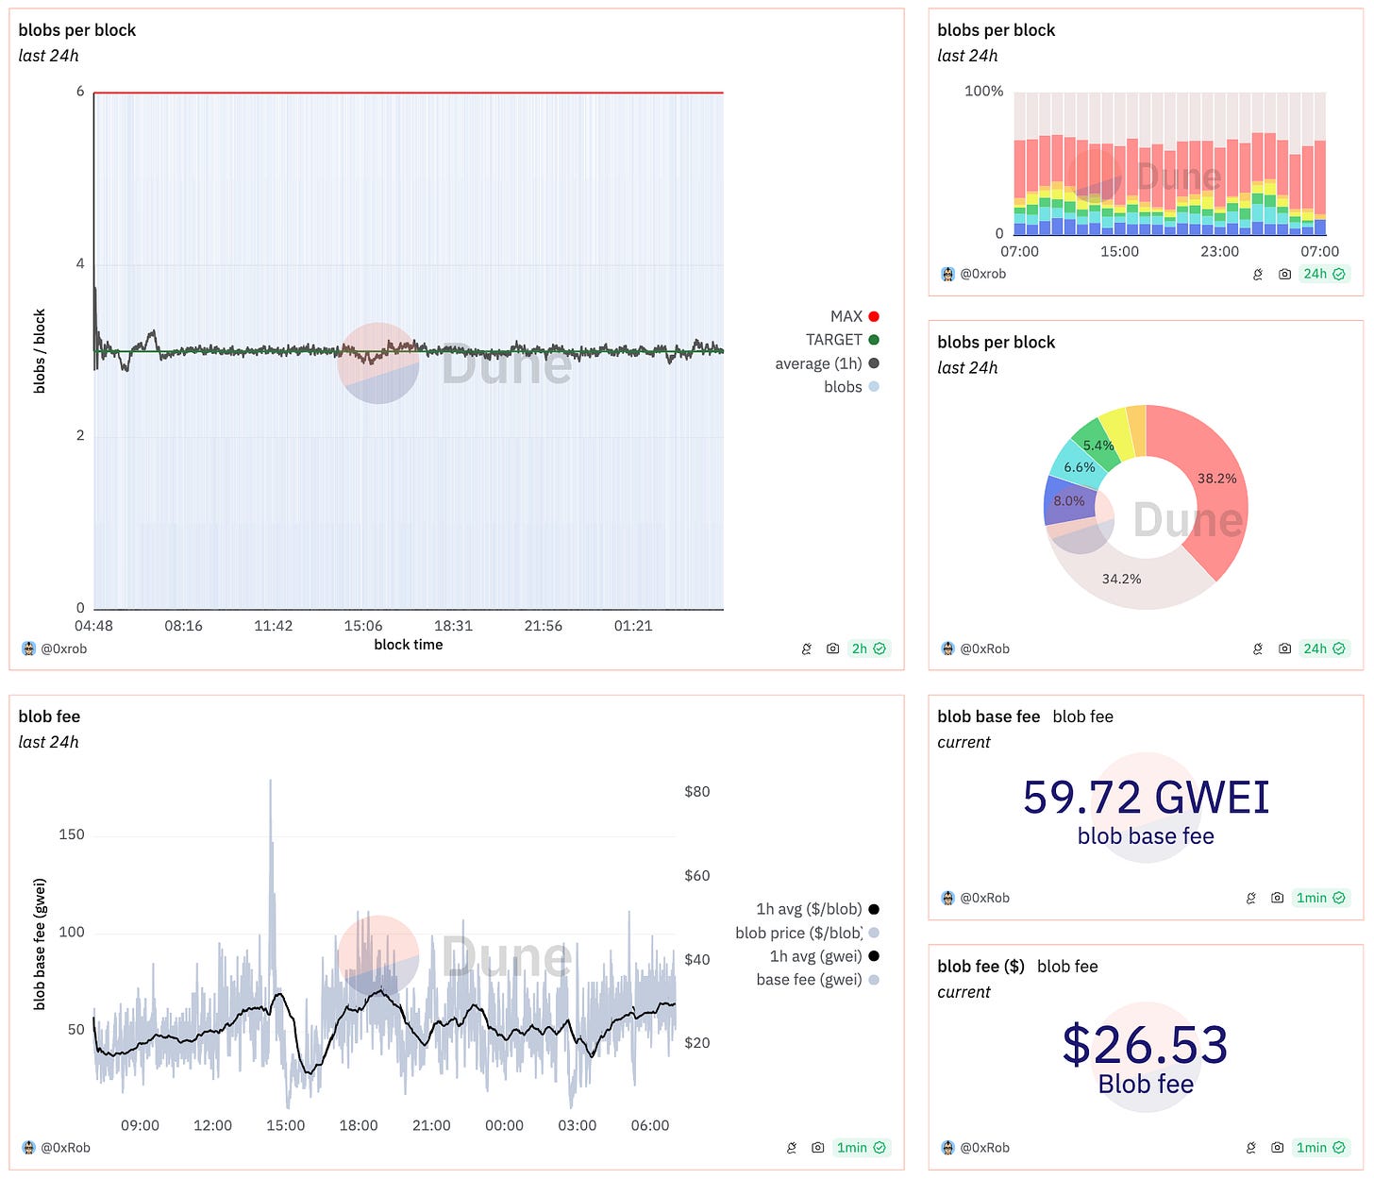Toggle MAX series in chart legend

(x=854, y=316)
